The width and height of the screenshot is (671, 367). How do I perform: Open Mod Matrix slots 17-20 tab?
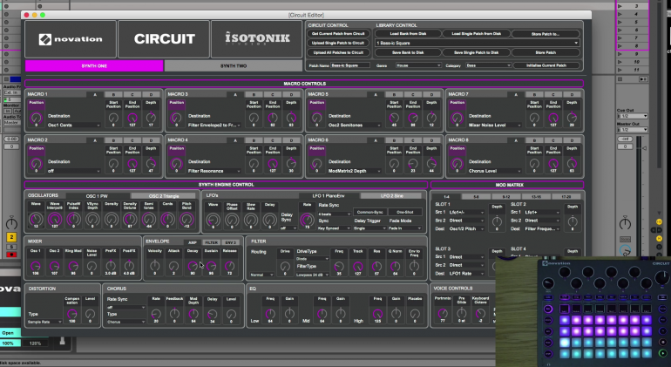566,197
